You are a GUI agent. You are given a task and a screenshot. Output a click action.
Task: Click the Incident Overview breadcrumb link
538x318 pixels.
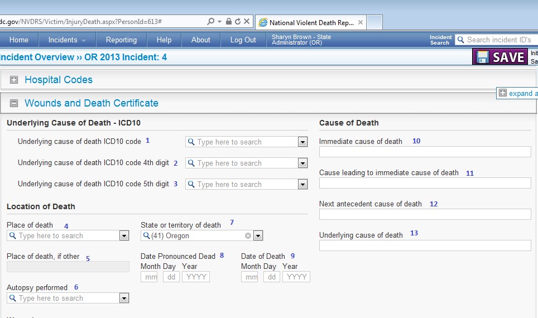(x=37, y=57)
